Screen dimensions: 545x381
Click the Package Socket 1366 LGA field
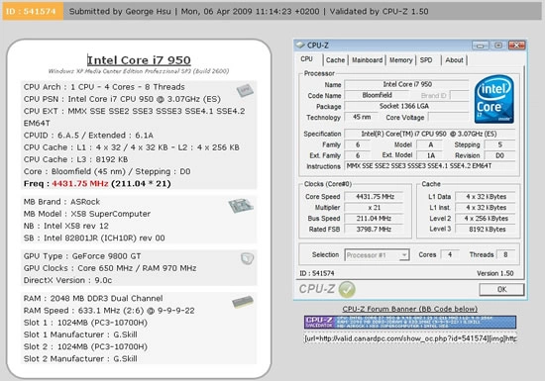pos(406,106)
